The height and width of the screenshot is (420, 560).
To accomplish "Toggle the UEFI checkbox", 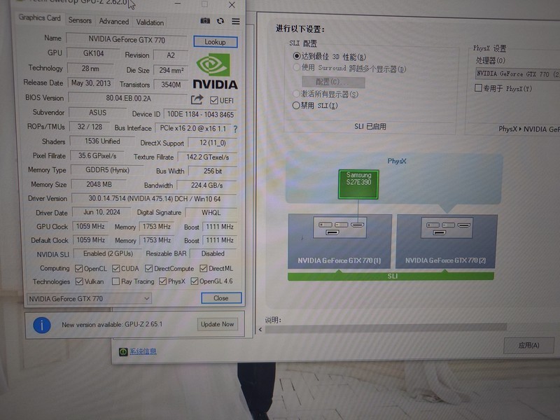I will coord(214,100).
